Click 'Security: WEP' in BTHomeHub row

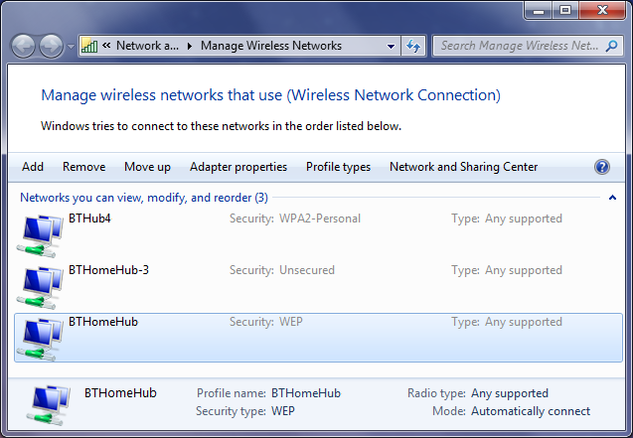[x=266, y=322]
